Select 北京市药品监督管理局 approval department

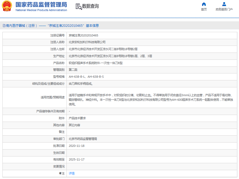[x=83, y=139]
